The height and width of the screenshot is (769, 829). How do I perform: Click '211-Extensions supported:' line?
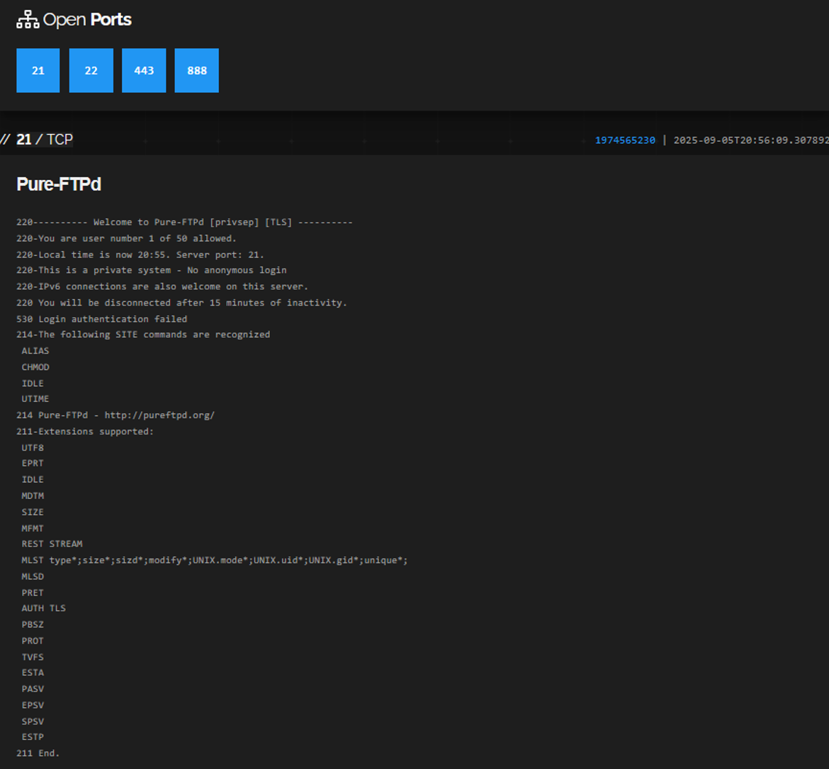tap(85, 432)
